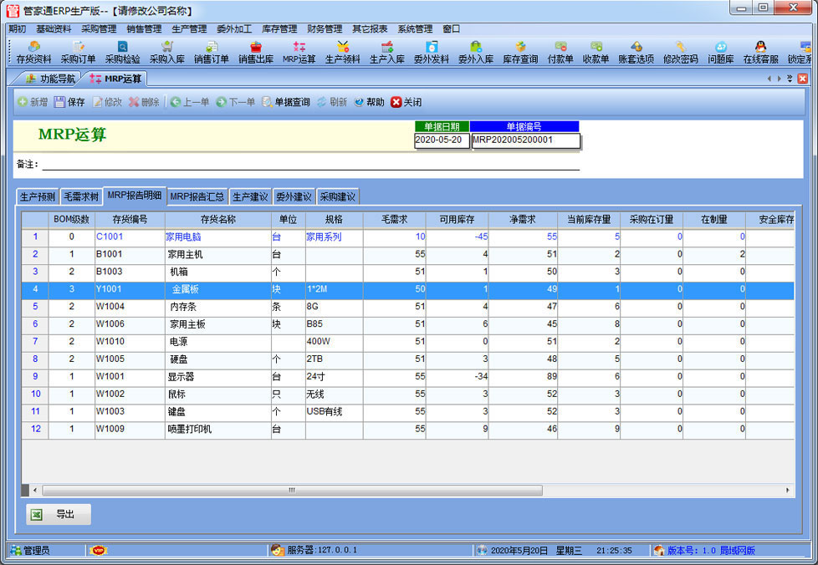
Task: Click the 帮助 help icon
Action: click(x=369, y=102)
